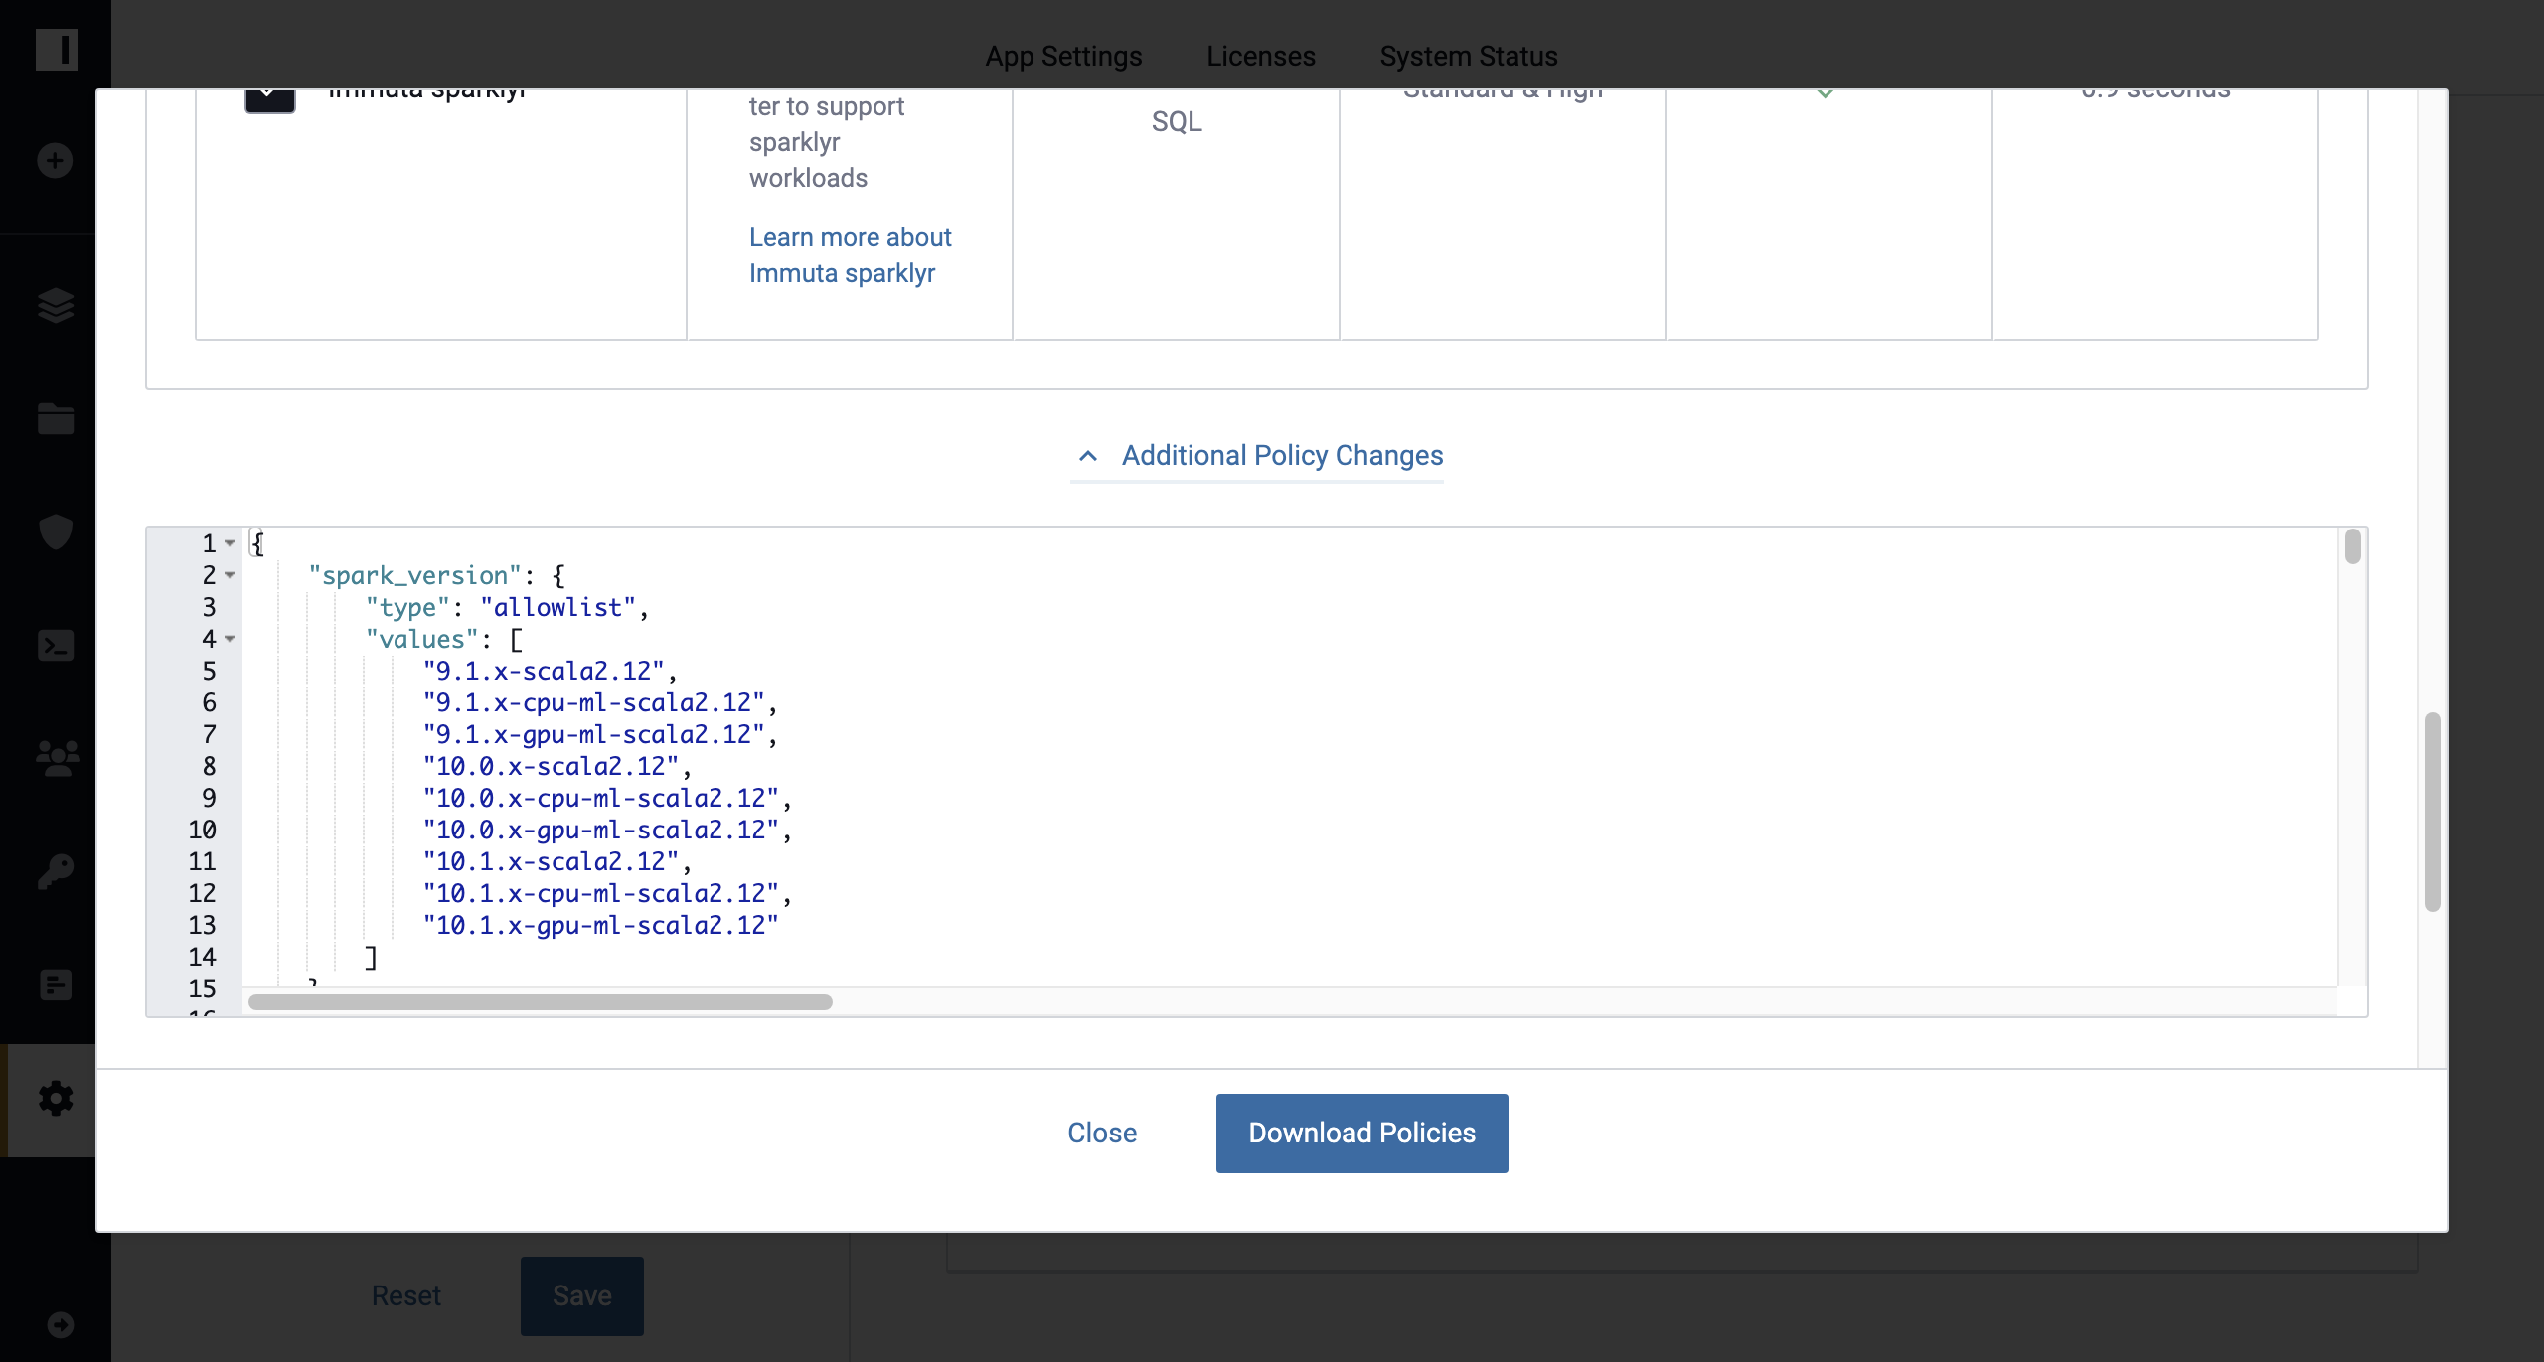Open the layers/stack icon panel
This screenshot has width=2544, height=1362.
click(56, 304)
